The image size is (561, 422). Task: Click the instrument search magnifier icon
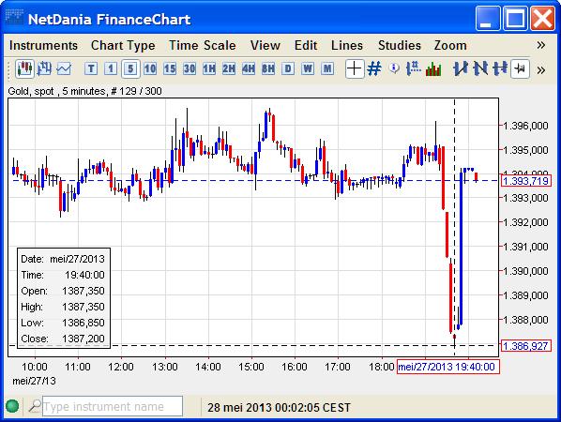35,406
